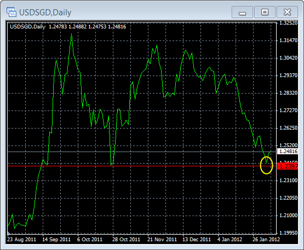Viewport: 304px width, 250px height.
Task: Click the 1.32520 price scale value
Action: coord(288,23)
